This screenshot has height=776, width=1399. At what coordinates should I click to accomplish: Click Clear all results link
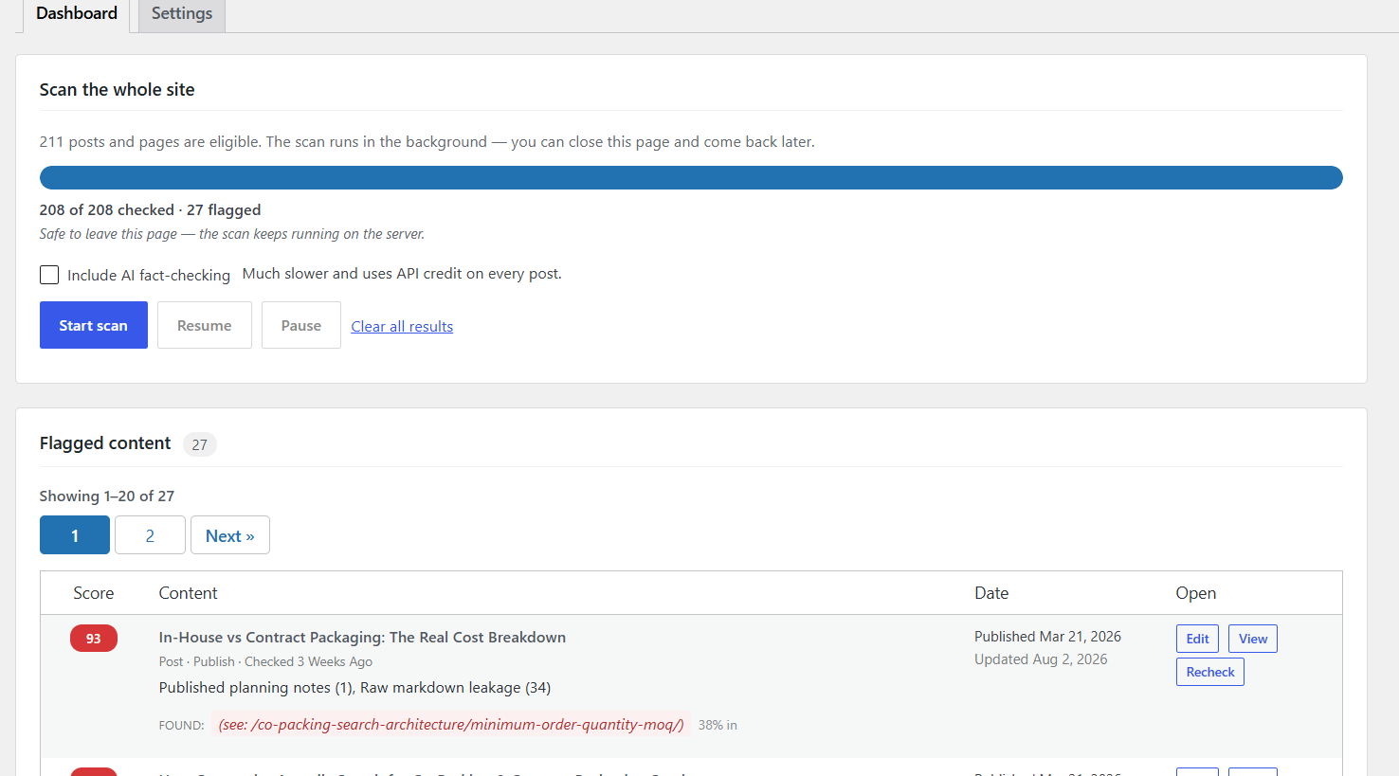402,326
